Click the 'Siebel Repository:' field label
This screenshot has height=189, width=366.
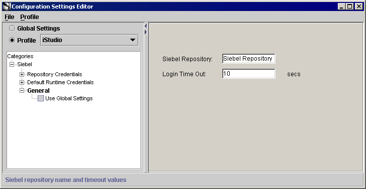(188, 59)
